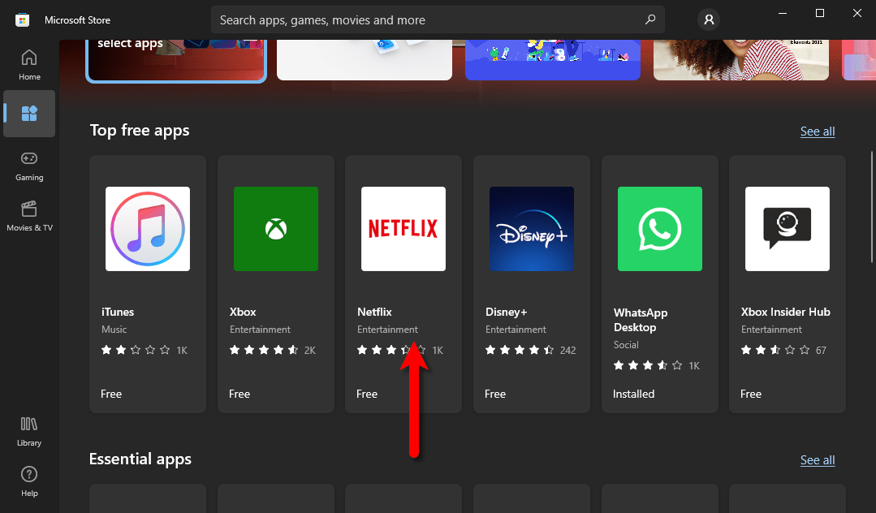
Task: Go to Gaming section
Action: 29,166
